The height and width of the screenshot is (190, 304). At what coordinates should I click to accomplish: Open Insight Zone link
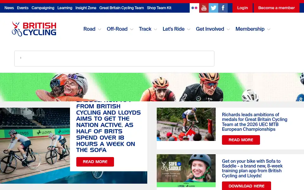tap(86, 8)
